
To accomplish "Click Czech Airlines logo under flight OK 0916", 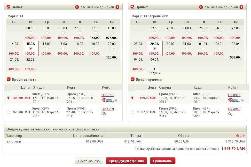I will [x=234, y=100].
